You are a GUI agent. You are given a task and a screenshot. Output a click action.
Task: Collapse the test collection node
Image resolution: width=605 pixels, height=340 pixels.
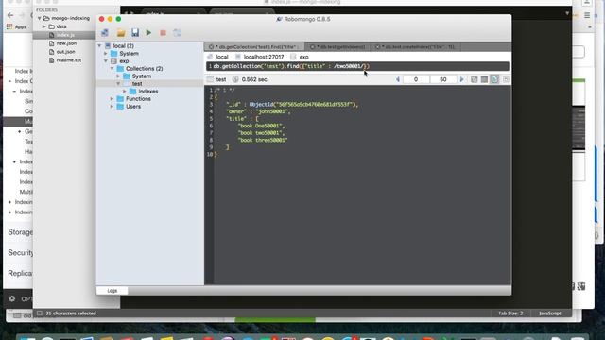point(118,84)
